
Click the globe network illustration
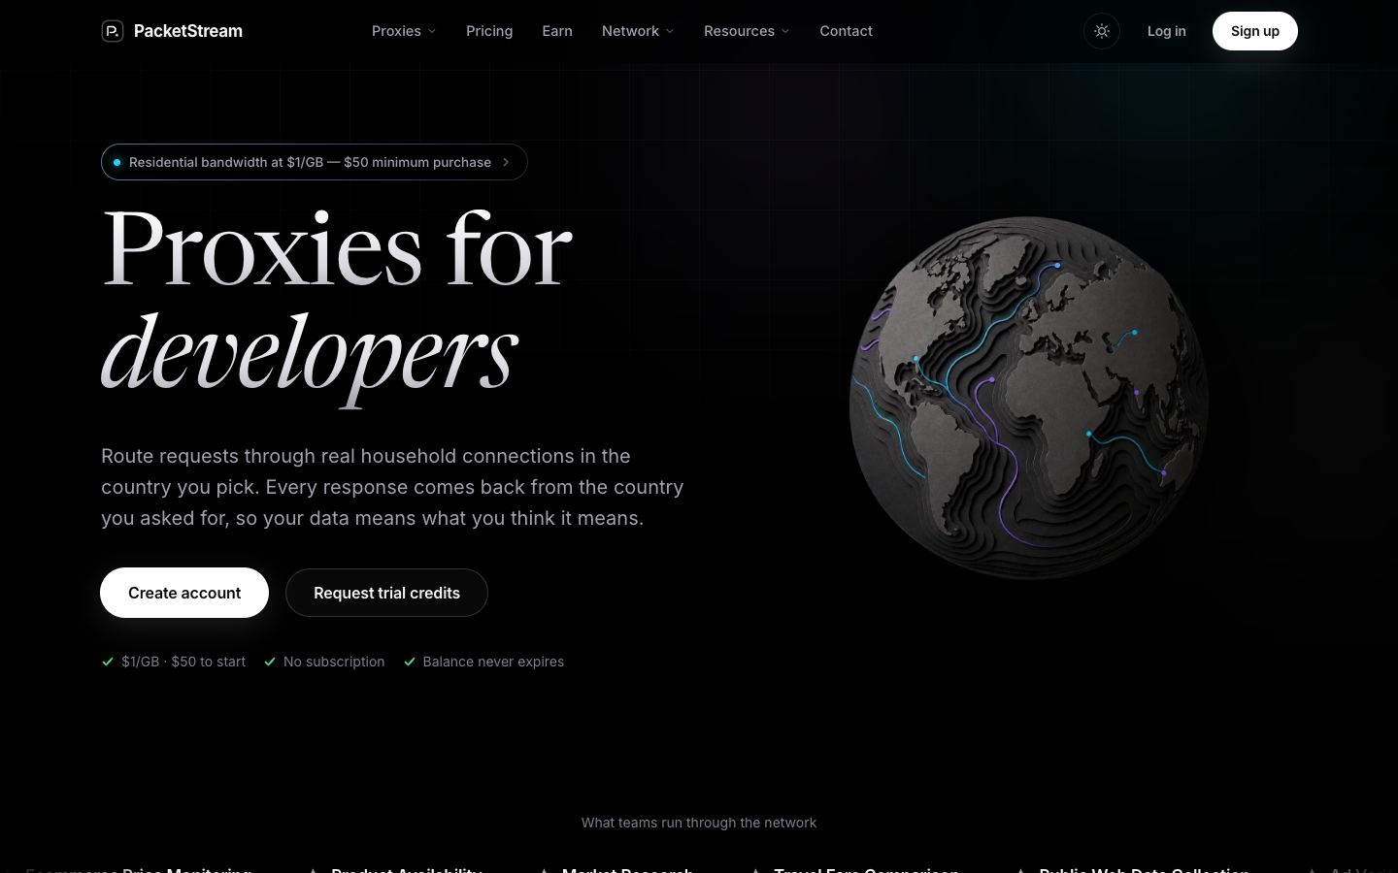click(x=1029, y=398)
